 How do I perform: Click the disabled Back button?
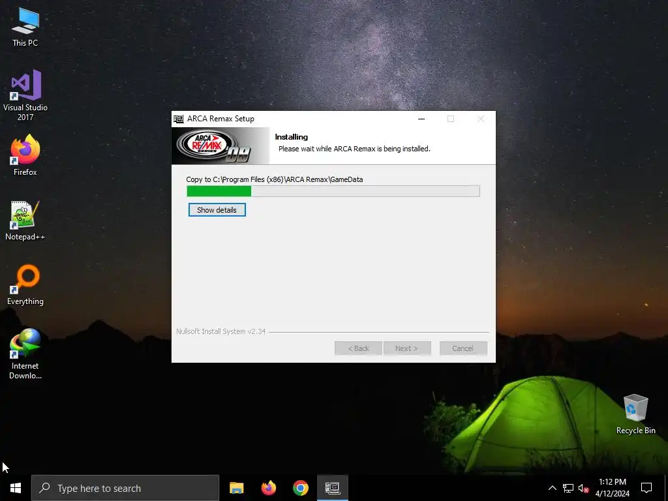[358, 348]
